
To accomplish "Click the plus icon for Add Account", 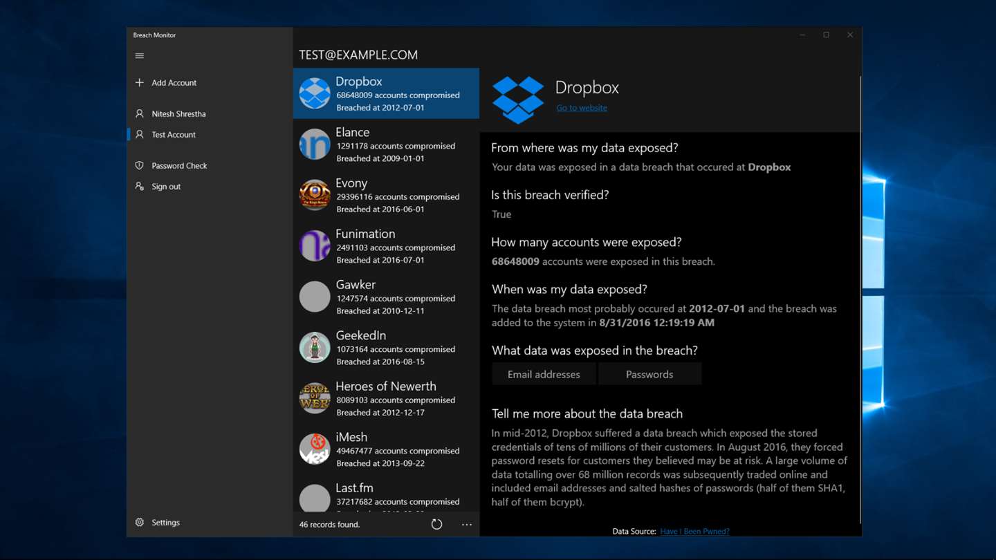I will (140, 82).
